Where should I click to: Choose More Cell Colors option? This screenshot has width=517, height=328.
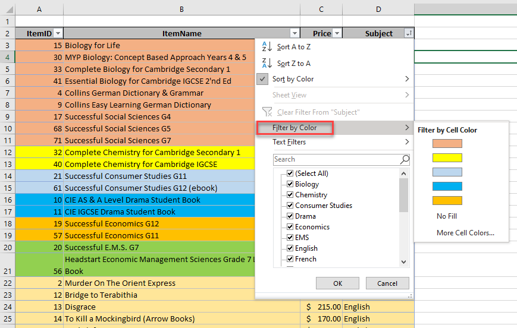[465, 233]
